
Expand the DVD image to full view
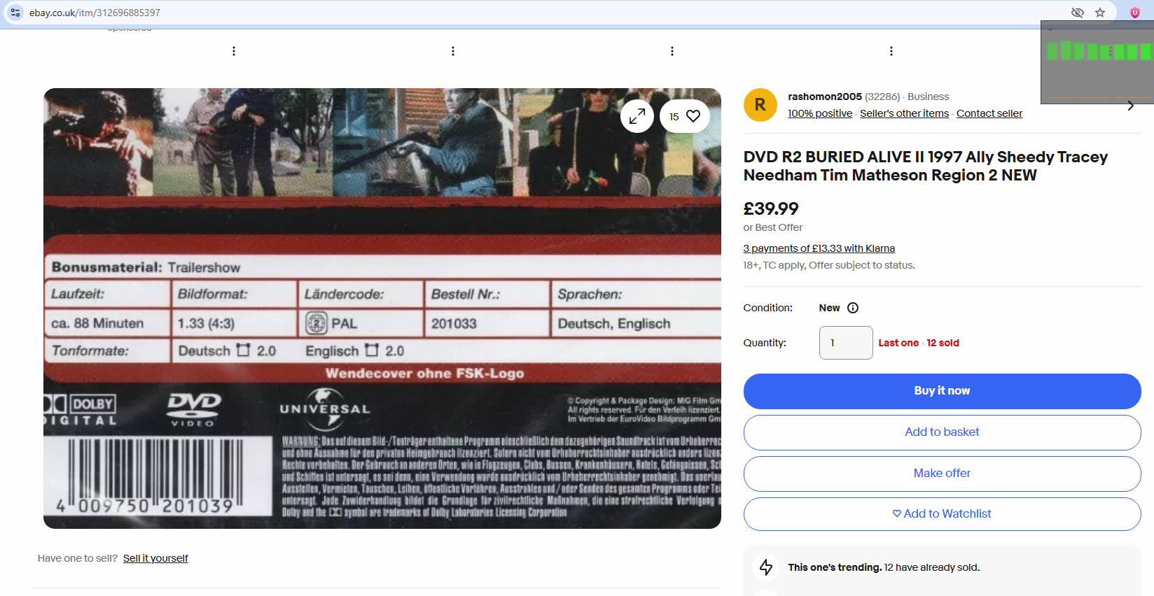(x=637, y=116)
